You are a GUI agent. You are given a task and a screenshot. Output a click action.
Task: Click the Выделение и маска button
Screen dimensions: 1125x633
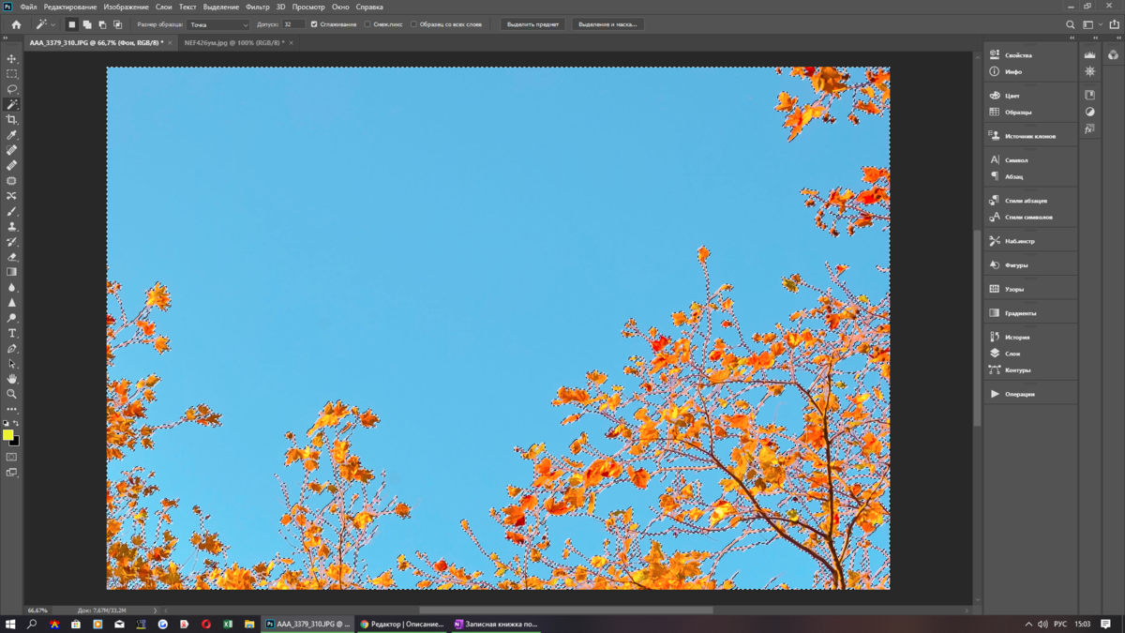tap(607, 24)
